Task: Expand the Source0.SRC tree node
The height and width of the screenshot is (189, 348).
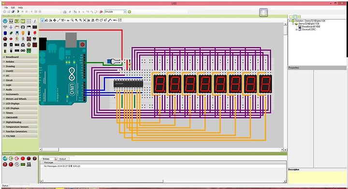Action: [296, 29]
